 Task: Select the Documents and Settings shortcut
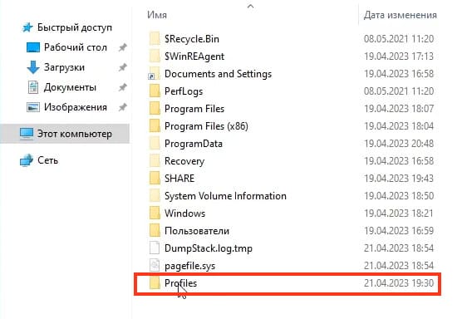218,74
